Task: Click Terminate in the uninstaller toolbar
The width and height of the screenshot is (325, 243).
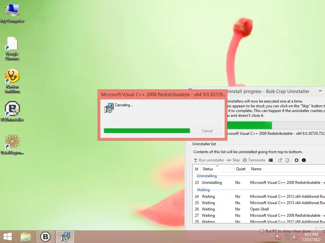Action: pyautogui.click(x=254, y=160)
